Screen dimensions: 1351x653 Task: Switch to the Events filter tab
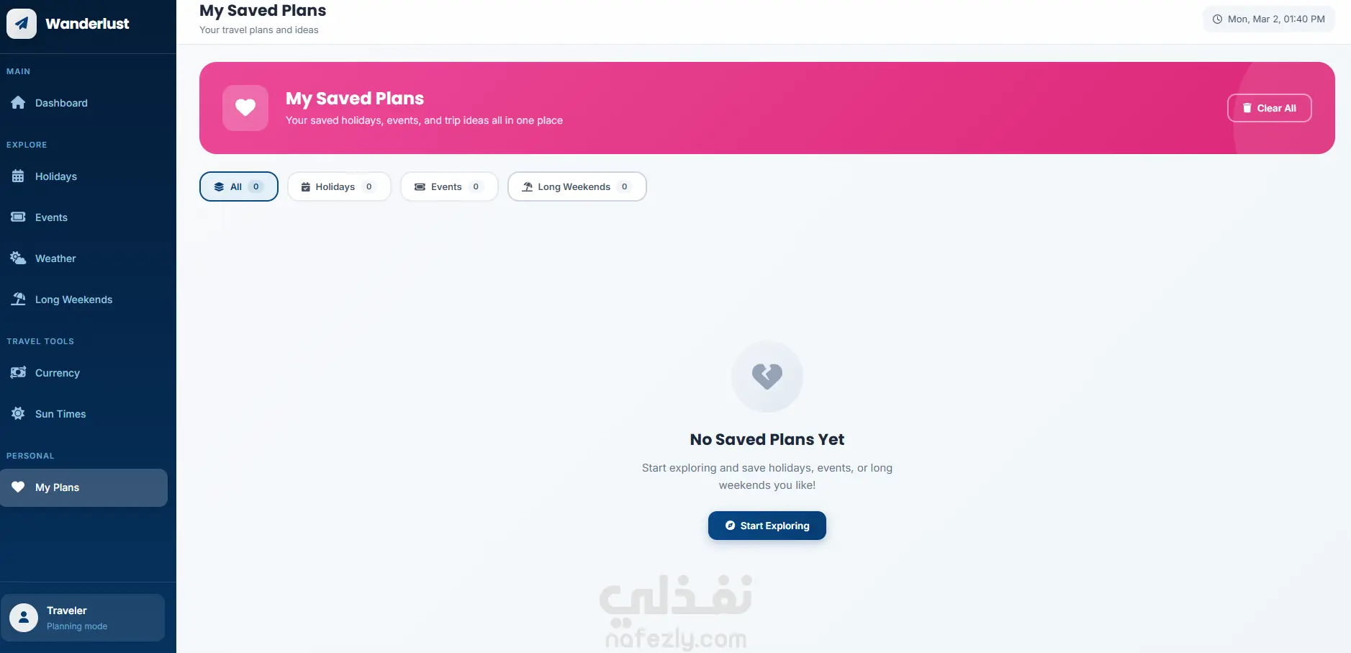449,186
